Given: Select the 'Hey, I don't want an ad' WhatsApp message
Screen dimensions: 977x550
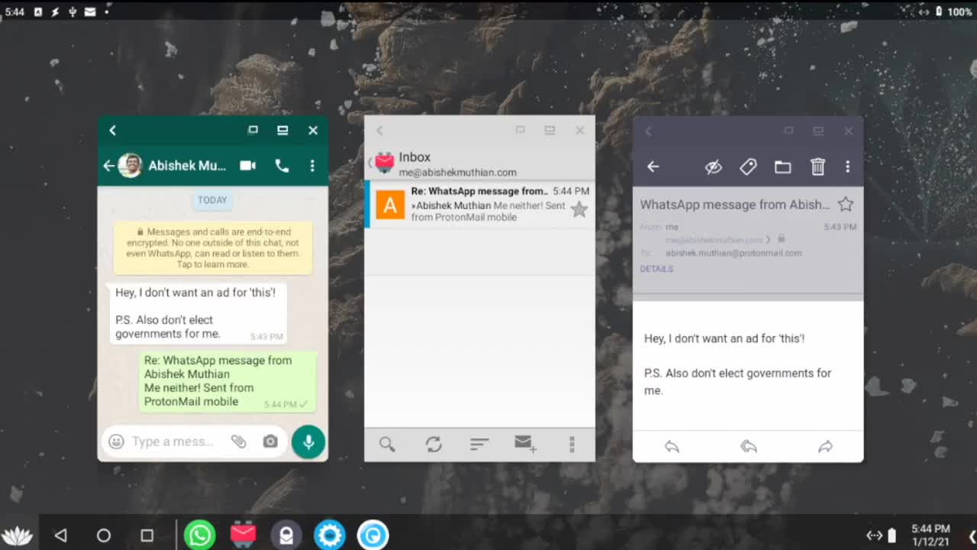Looking at the screenshot, I should 198,313.
